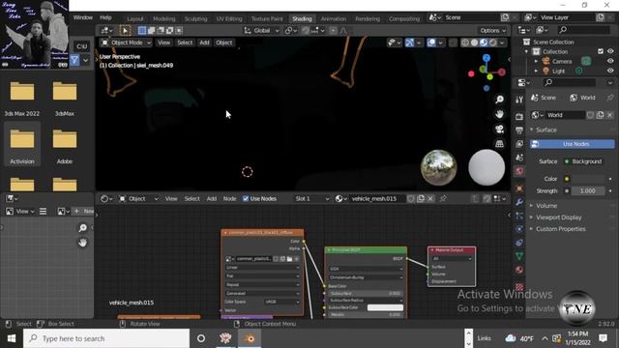The image size is (619, 348).
Task: Expand the Volume panel
Action: (x=546, y=206)
